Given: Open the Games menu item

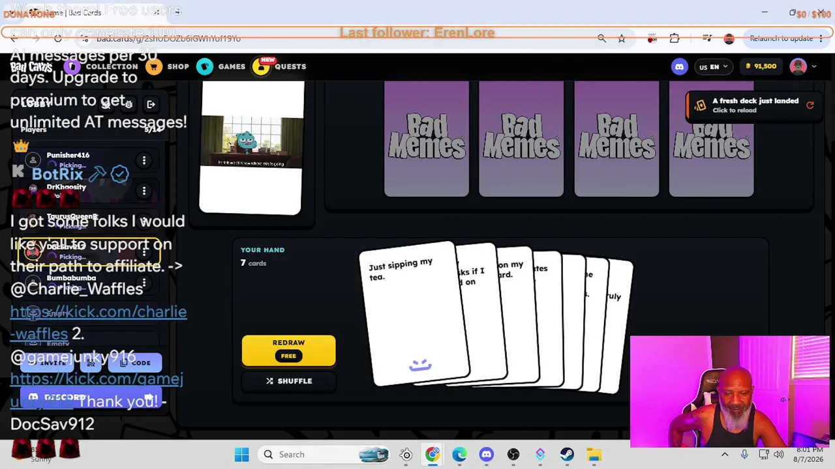Looking at the screenshot, I should [x=232, y=66].
